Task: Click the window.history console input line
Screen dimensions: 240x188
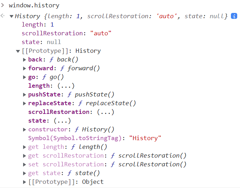Action: pos(34,6)
